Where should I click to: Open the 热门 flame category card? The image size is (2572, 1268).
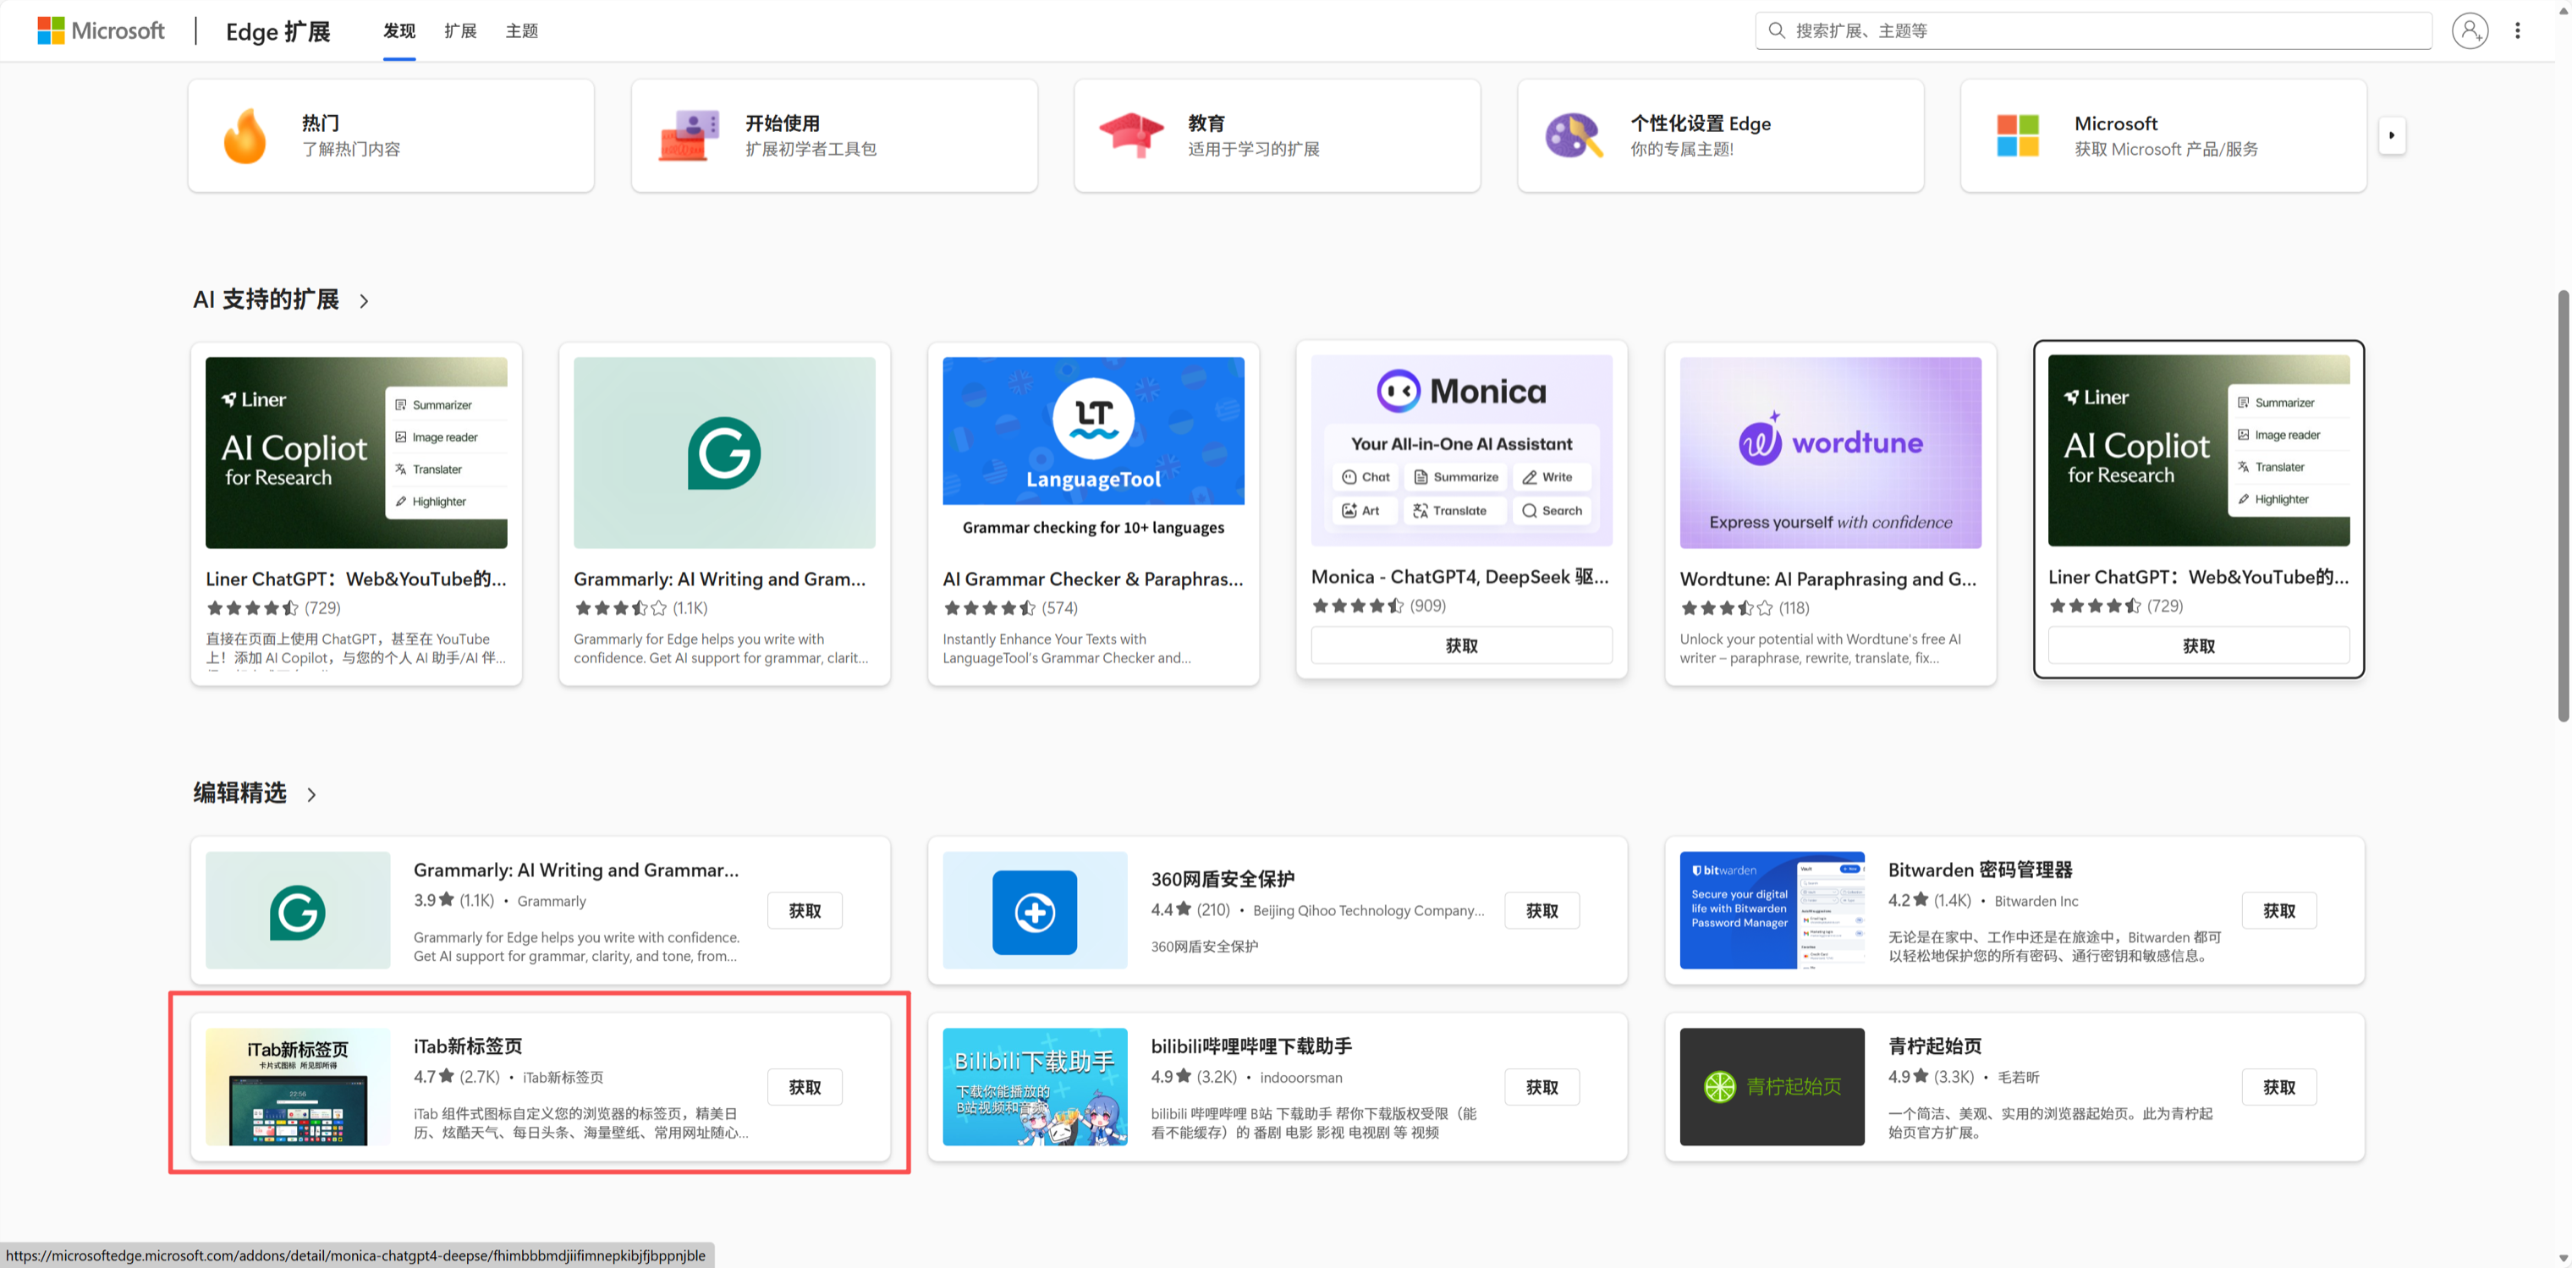tap(390, 136)
